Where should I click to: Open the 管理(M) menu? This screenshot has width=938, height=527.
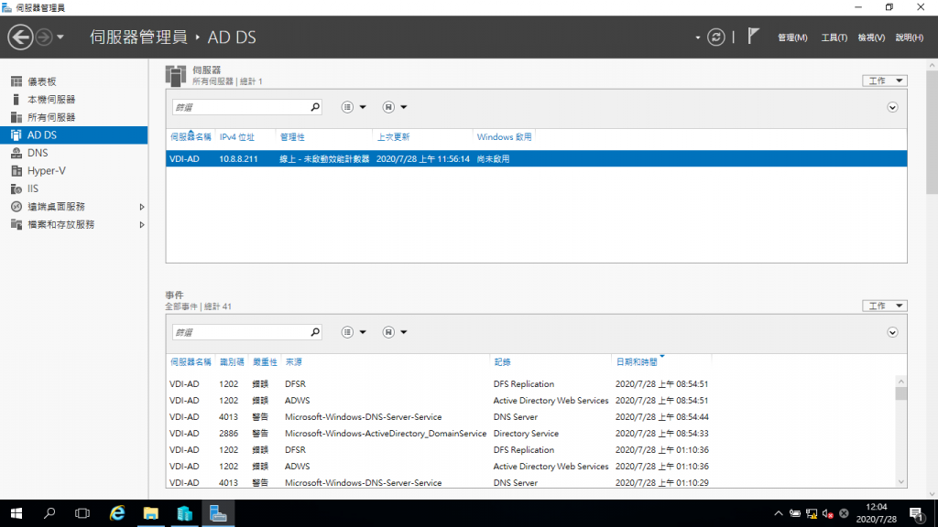[x=792, y=37]
